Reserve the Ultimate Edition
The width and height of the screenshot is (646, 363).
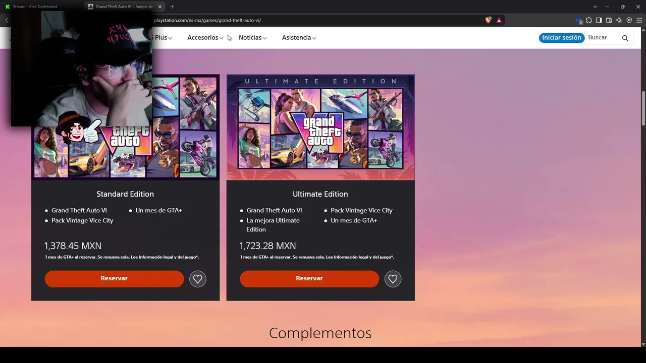pos(309,279)
